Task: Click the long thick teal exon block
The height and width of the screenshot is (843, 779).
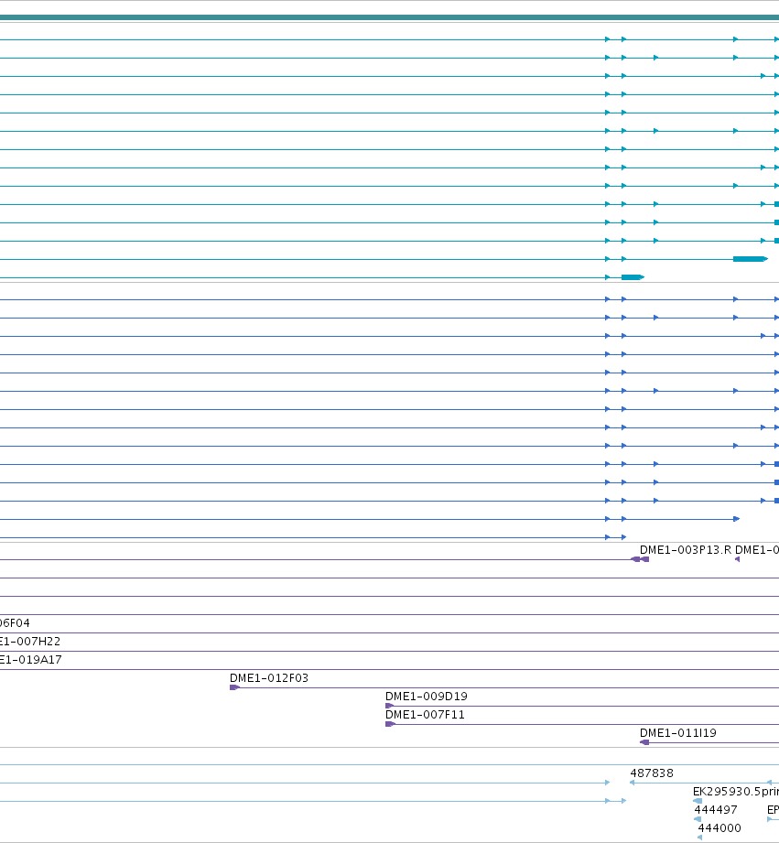Action: [x=751, y=259]
